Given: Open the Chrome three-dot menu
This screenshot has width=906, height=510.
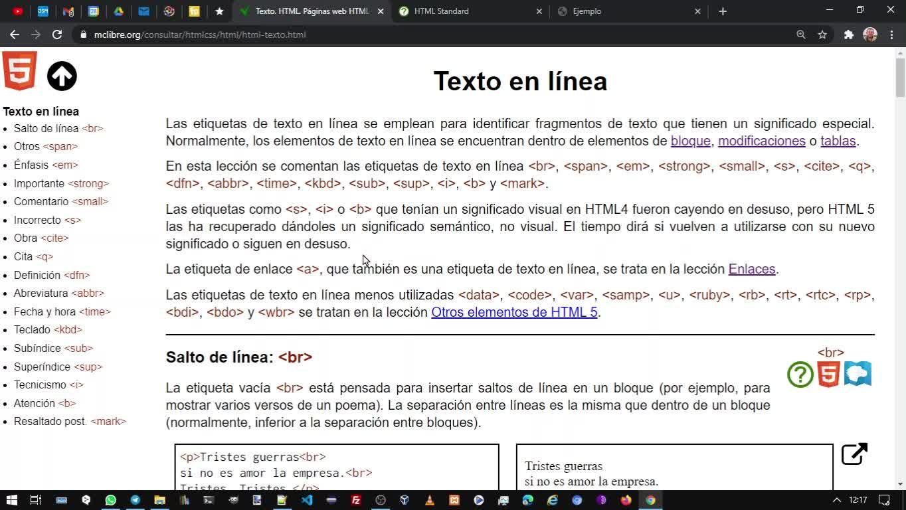Looking at the screenshot, I should 892,35.
